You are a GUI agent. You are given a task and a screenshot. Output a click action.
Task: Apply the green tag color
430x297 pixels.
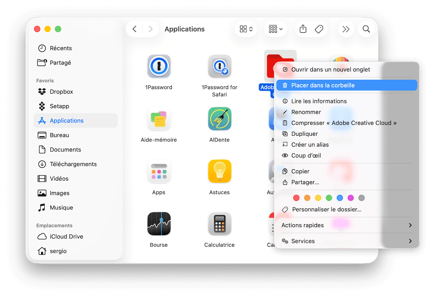pyautogui.click(x=329, y=198)
